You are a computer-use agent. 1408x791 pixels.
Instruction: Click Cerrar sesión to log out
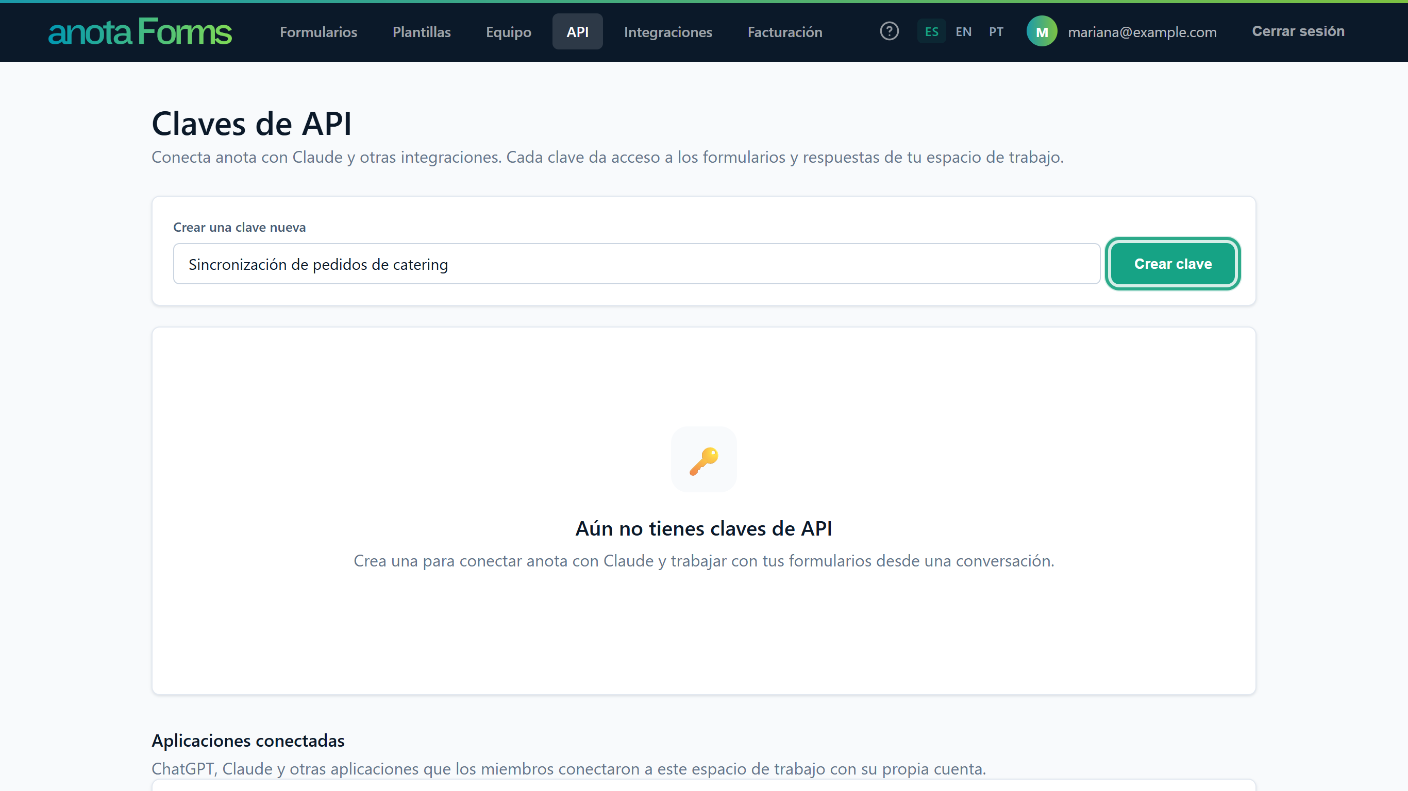click(x=1298, y=31)
